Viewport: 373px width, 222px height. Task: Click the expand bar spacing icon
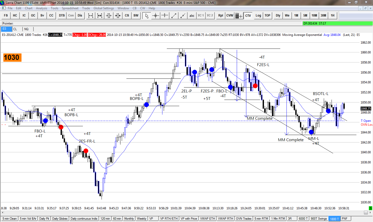coord(91,15)
